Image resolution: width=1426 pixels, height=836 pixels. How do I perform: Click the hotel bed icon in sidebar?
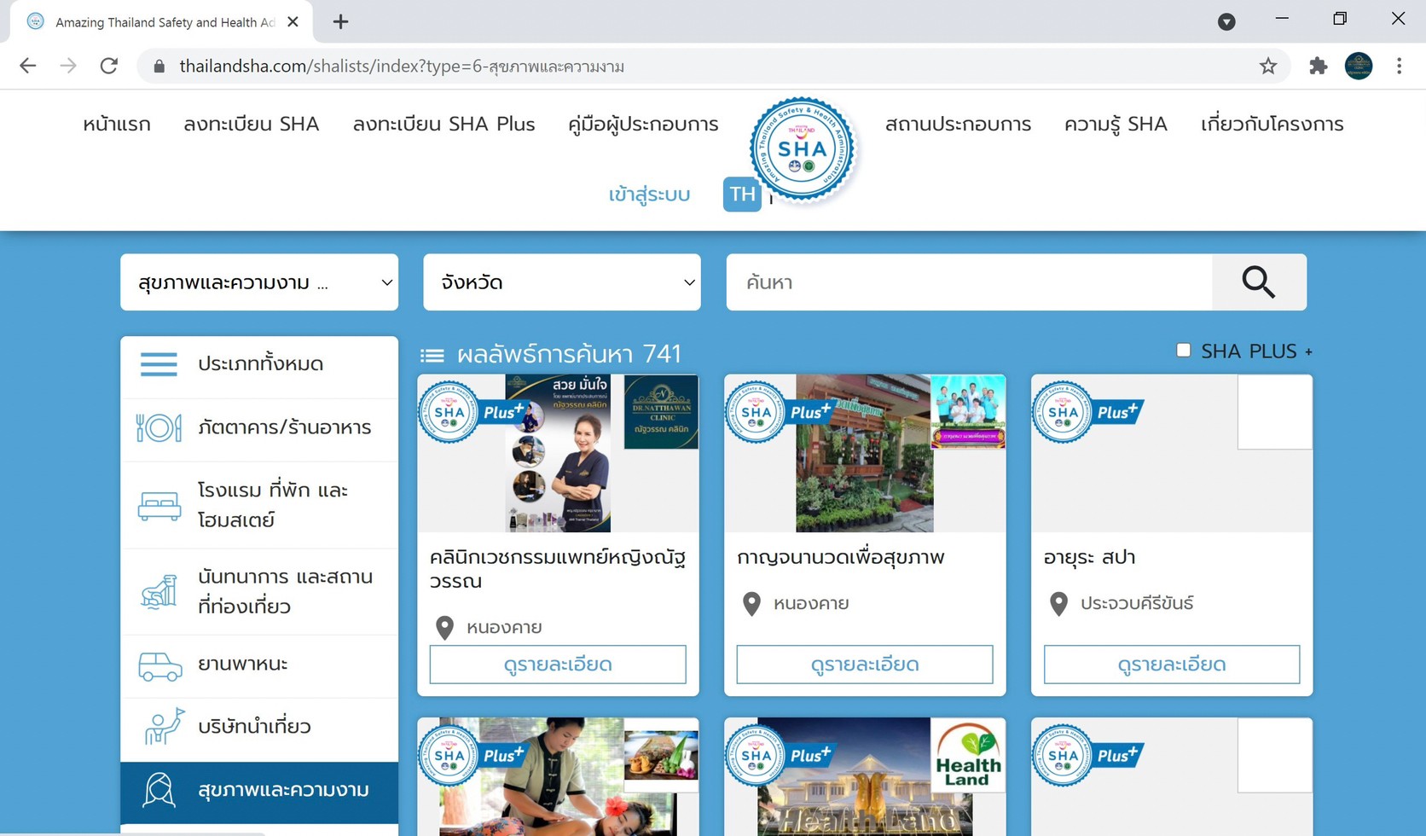tap(159, 506)
